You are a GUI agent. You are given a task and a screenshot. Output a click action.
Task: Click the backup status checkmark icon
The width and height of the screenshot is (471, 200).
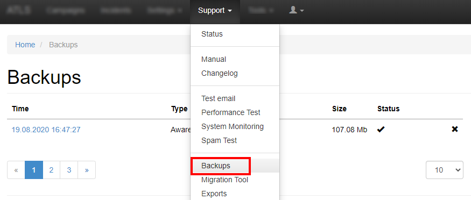[381, 130]
